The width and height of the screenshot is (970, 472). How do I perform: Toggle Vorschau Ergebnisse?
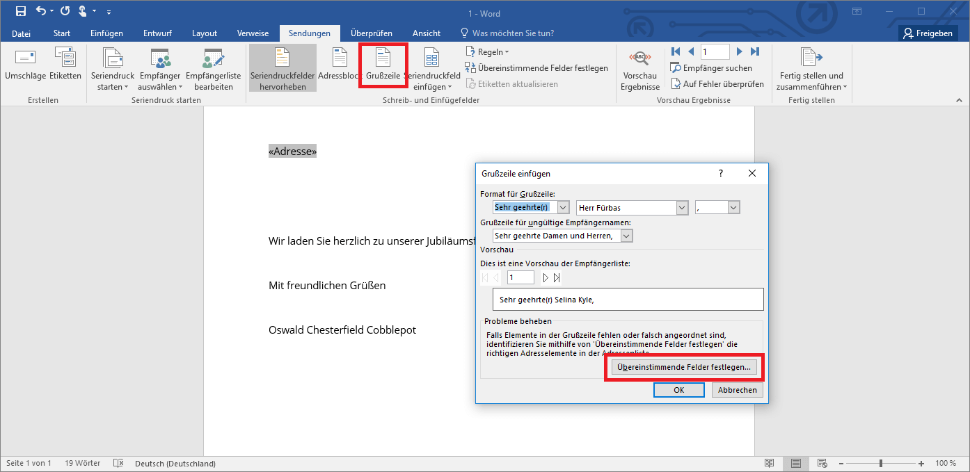(640, 69)
